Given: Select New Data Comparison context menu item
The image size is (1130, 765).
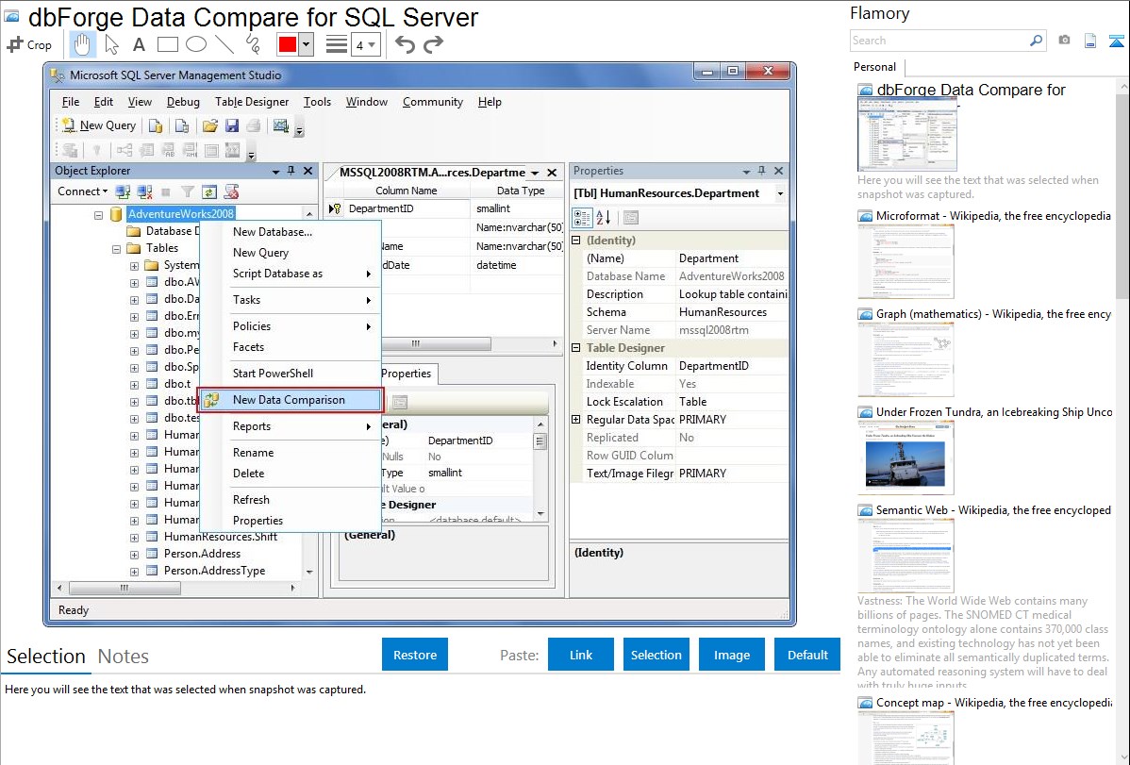Looking at the screenshot, I should click(290, 399).
